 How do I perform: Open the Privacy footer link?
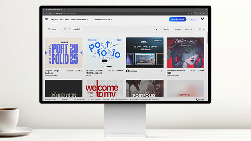tap(98, 100)
